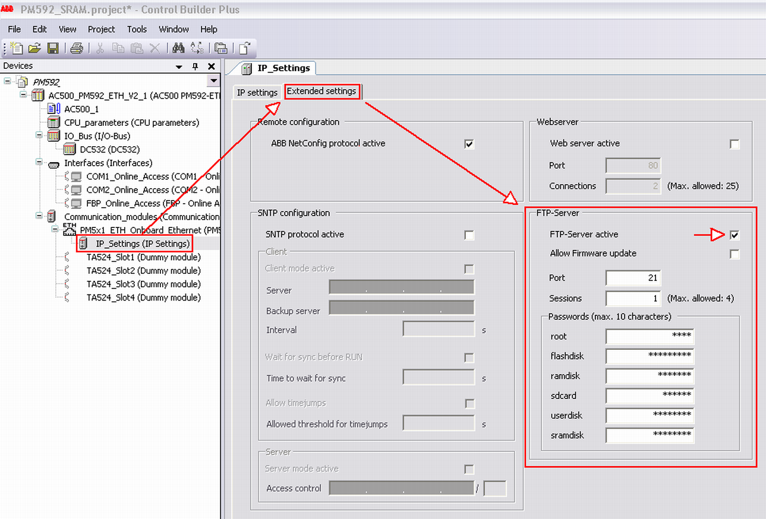This screenshot has height=519, width=766.
Task: Save project with the floppy disk icon
Action: click(x=53, y=48)
